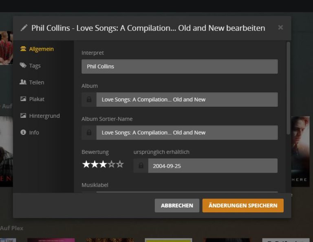The image size is (313, 242).
Task: Click the Allgemein list icon in sidebar
Action: point(23,49)
